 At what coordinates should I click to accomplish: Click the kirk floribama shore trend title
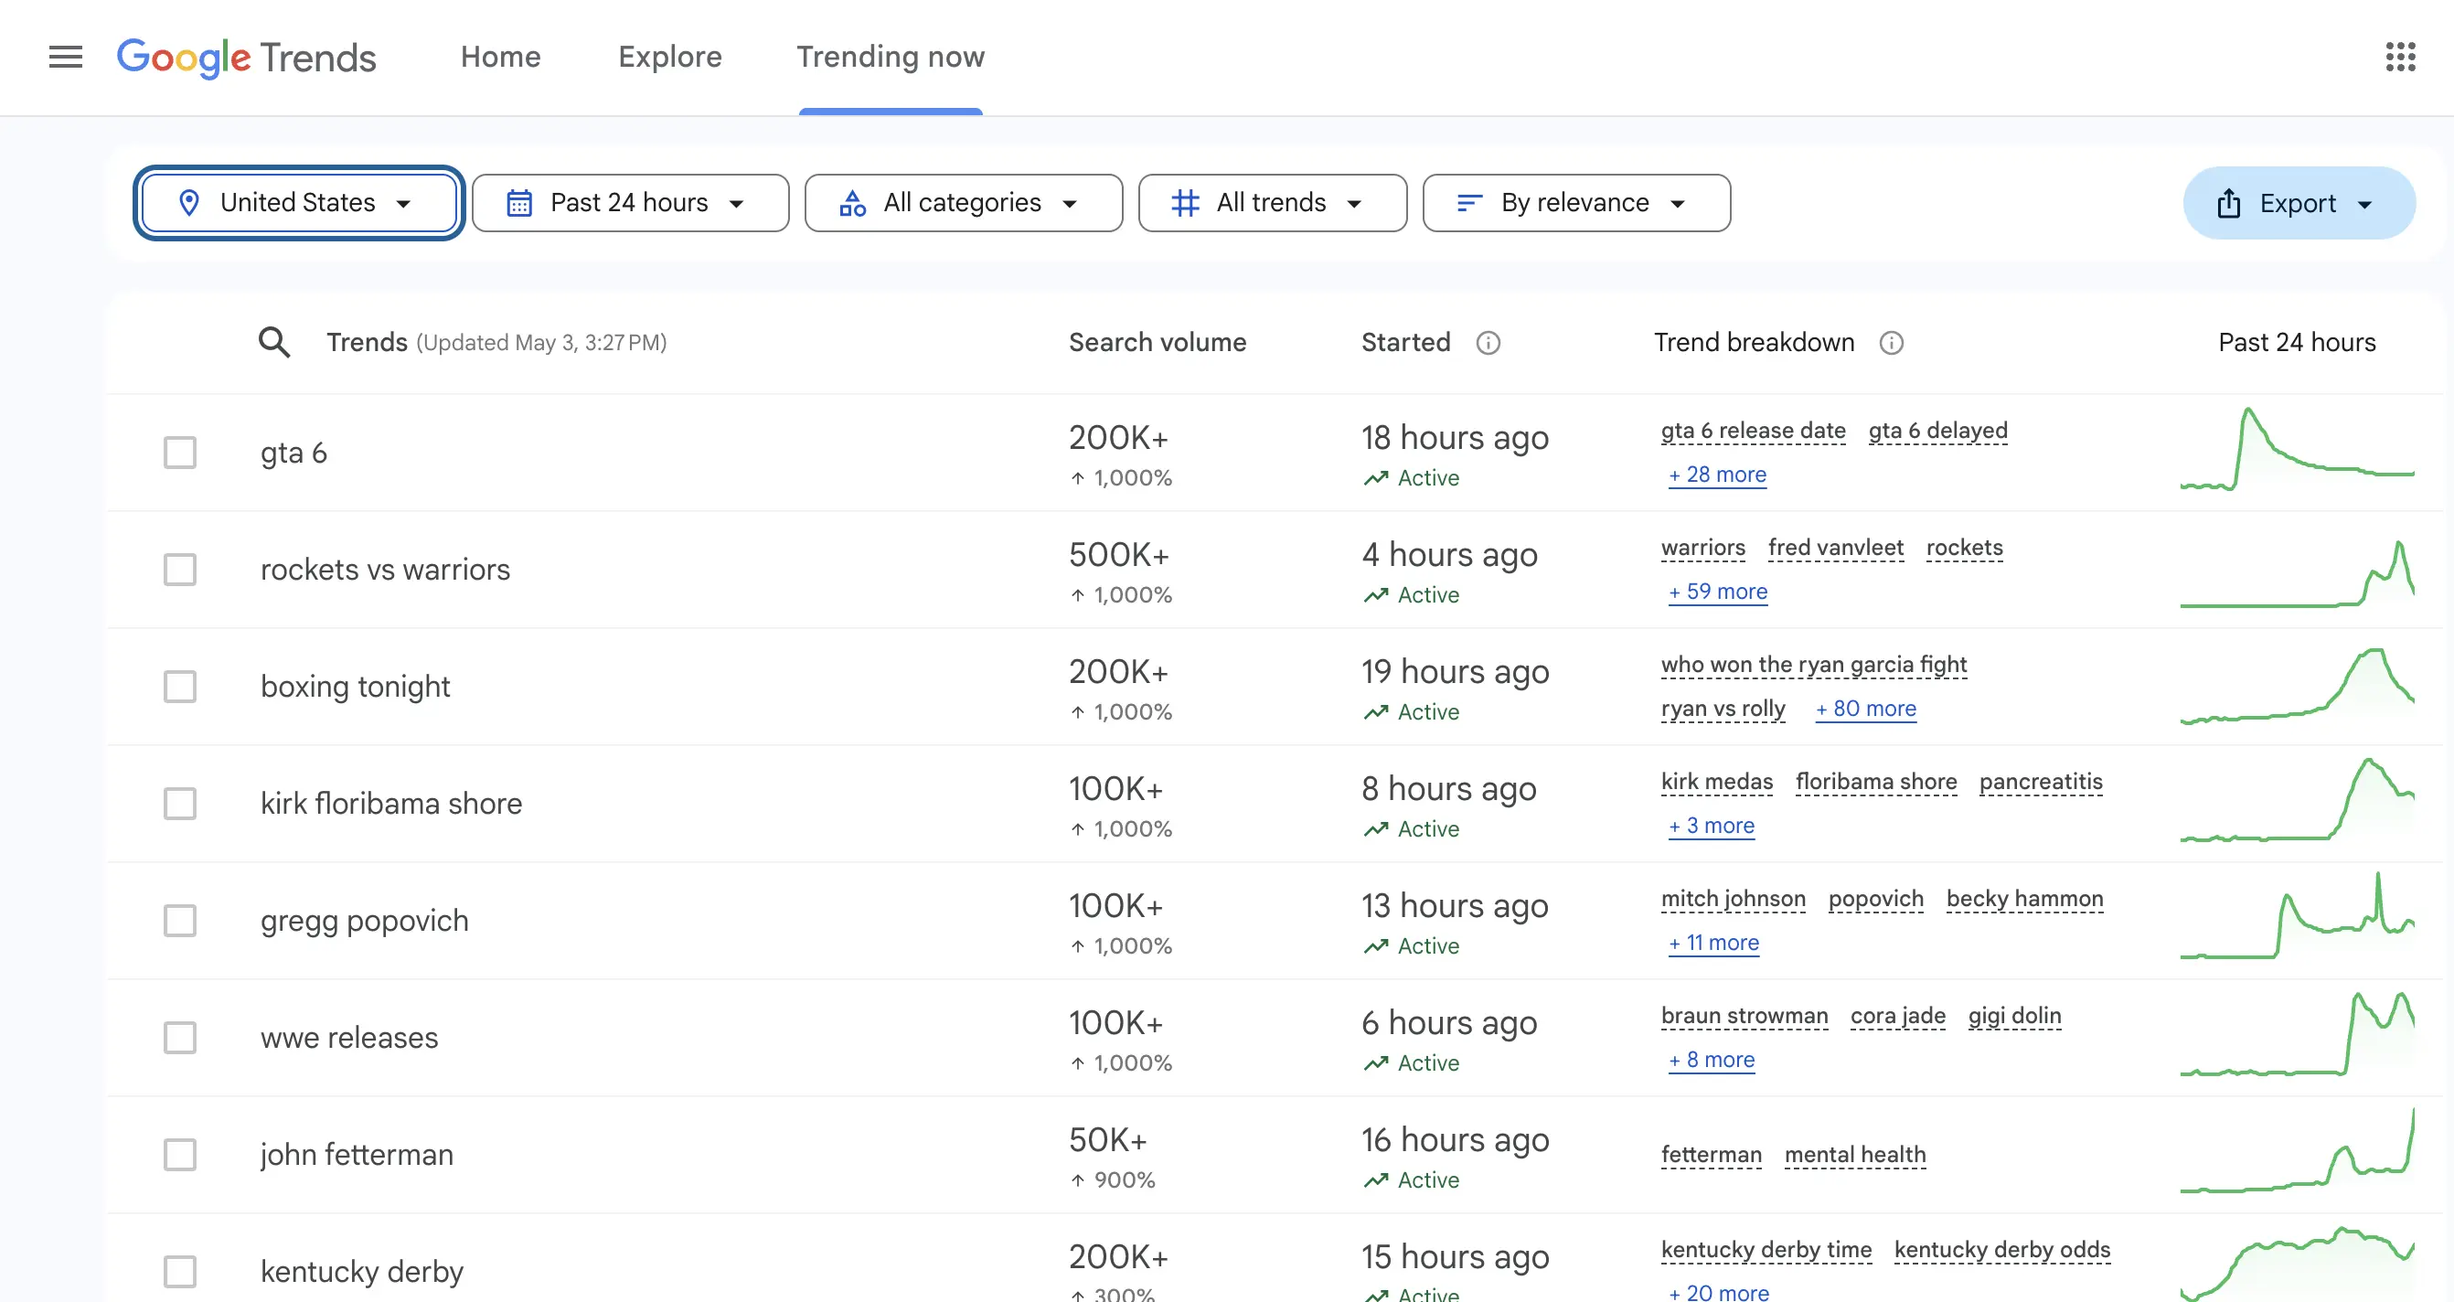pos(391,804)
